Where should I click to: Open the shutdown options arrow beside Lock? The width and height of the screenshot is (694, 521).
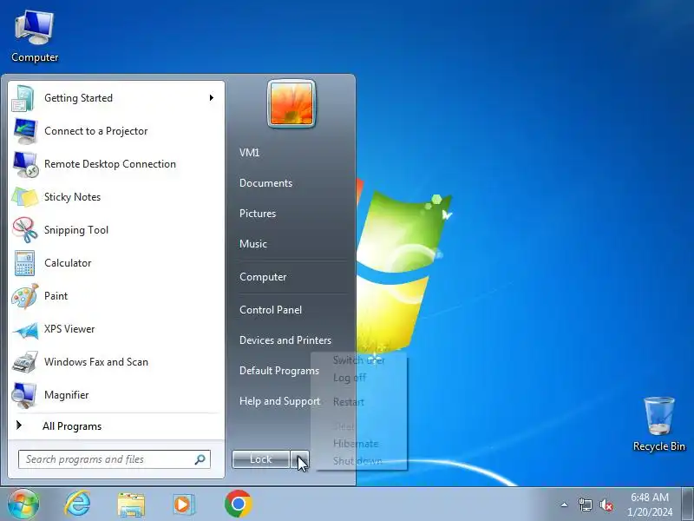coord(299,459)
